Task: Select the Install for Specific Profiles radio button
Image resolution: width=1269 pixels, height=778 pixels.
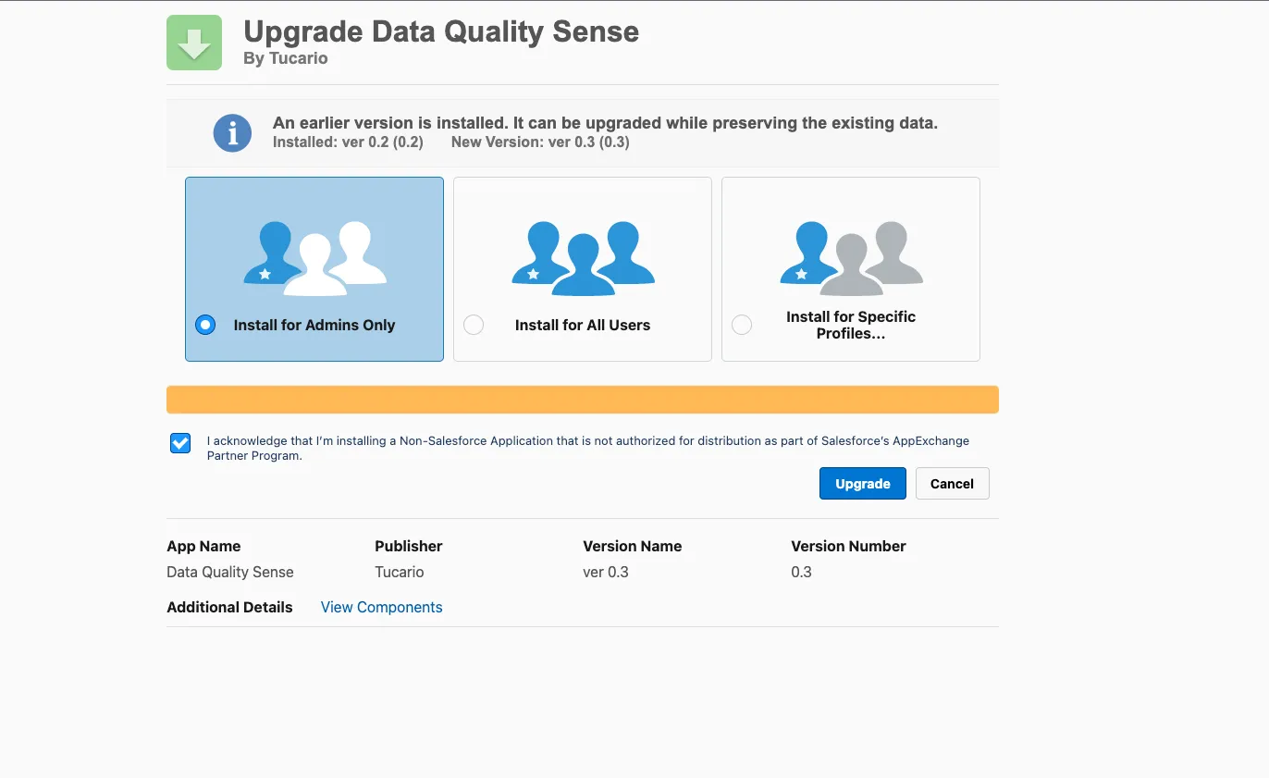Action: [741, 325]
